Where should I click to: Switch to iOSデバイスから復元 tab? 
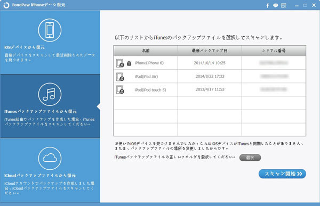[x=50, y=42]
